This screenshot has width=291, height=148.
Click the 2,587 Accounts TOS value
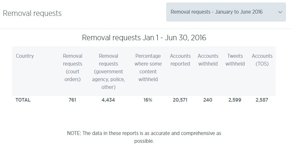[262, 100]
